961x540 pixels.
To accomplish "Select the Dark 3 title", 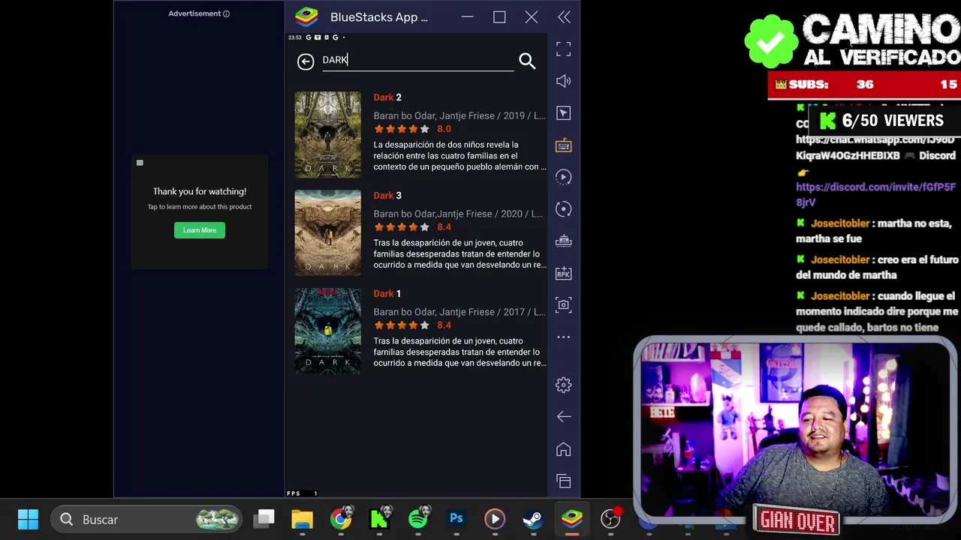I will point(387,196).
